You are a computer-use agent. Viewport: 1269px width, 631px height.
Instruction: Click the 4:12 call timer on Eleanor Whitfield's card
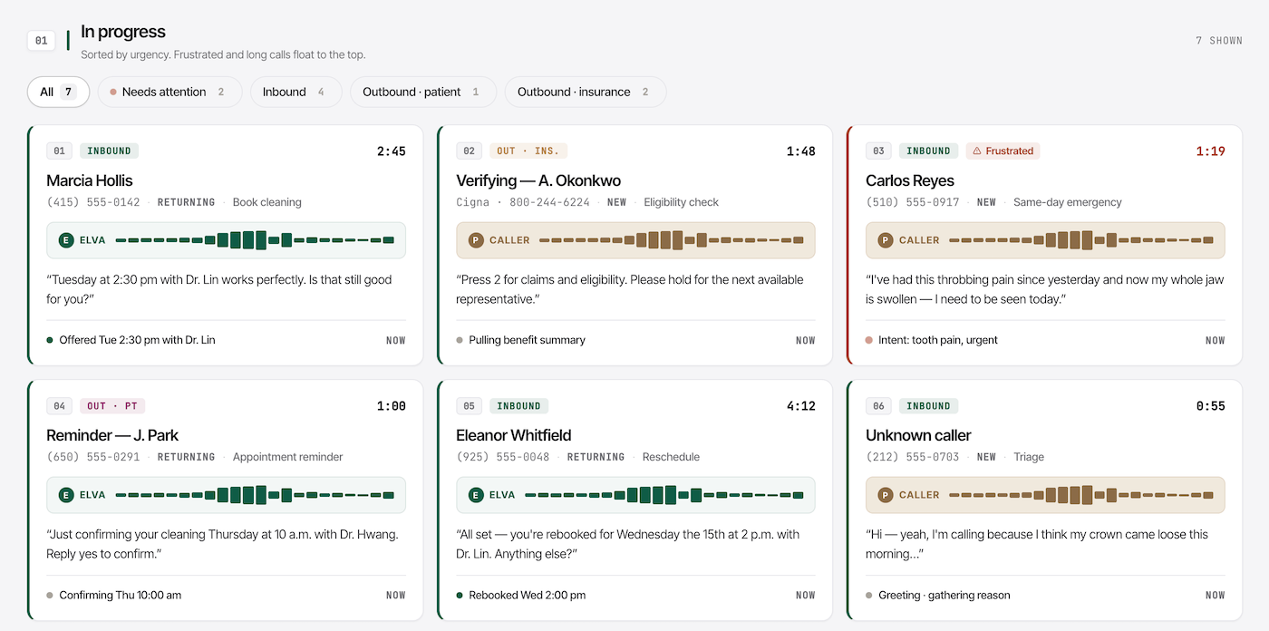[801, 406]
